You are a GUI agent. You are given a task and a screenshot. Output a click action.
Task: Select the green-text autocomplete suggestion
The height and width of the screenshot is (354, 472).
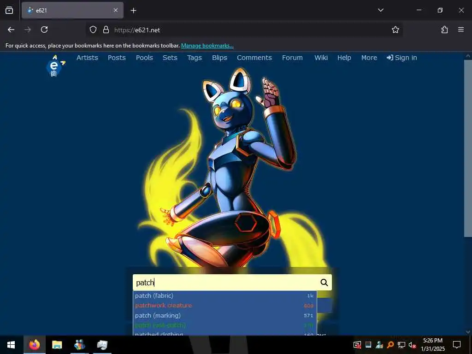(x=224, y=325)
